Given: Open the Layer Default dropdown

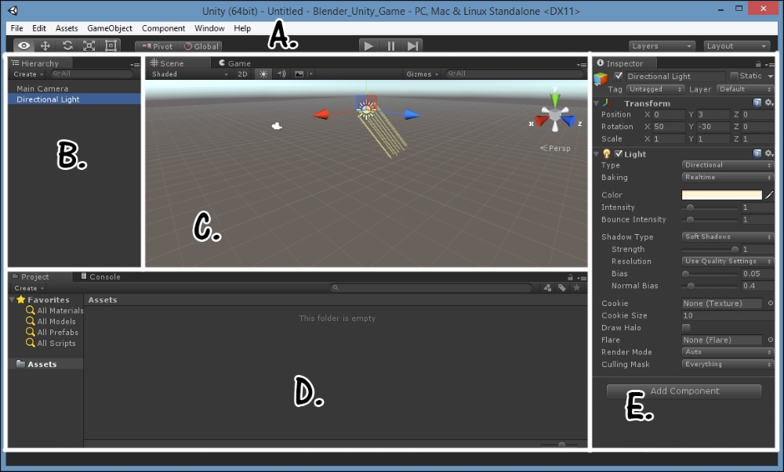Looking at the screenshot, I should pos(746,89).
